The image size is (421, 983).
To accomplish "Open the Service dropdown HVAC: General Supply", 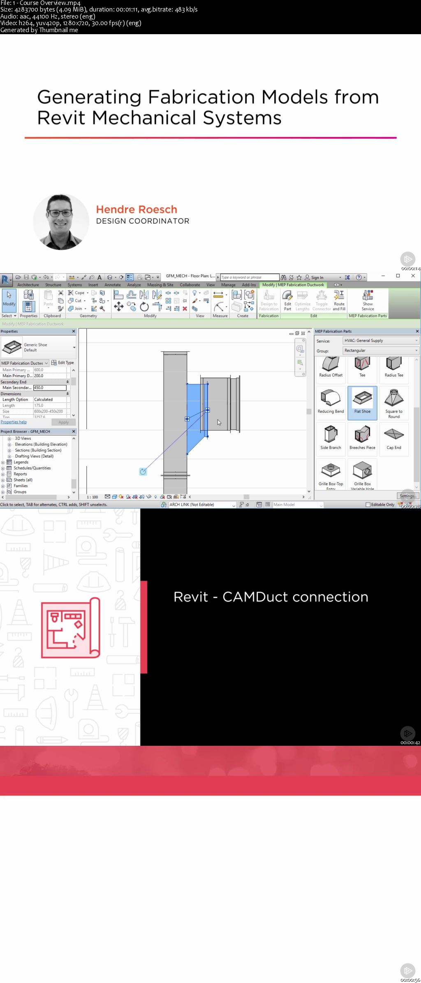I will 381,341.
